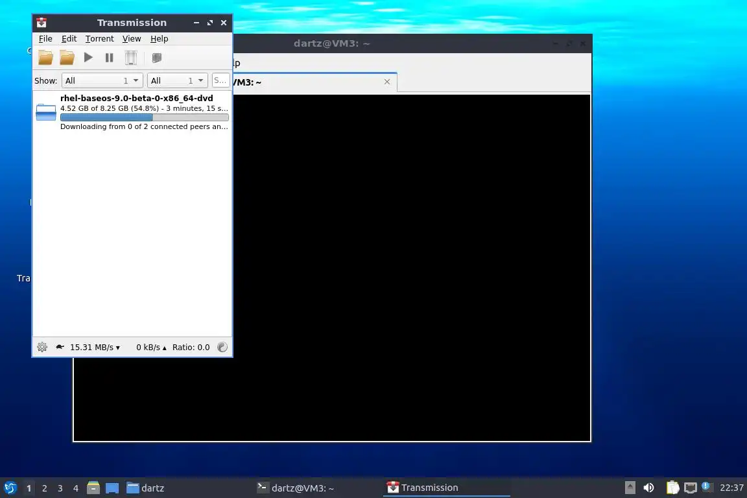Open the Edit menu in Transmission
Screen dimensions: 747x498
(69, 39)
